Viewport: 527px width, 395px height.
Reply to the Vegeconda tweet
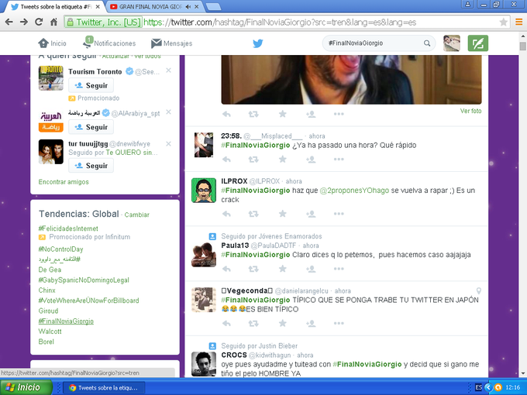pos(226,323)
